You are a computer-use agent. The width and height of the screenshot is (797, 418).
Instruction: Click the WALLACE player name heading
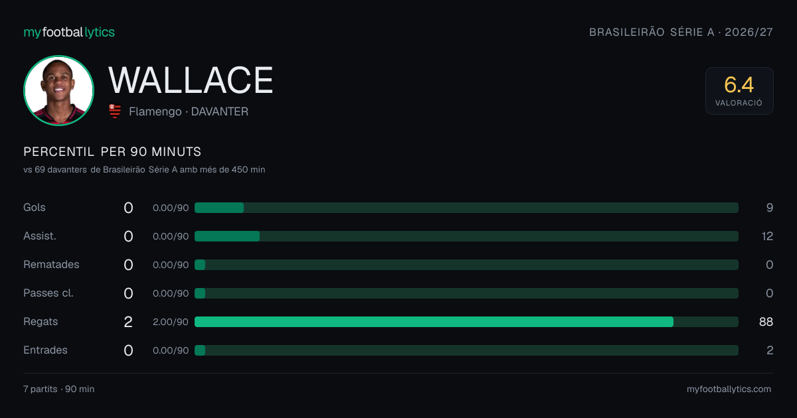[191, 80]
